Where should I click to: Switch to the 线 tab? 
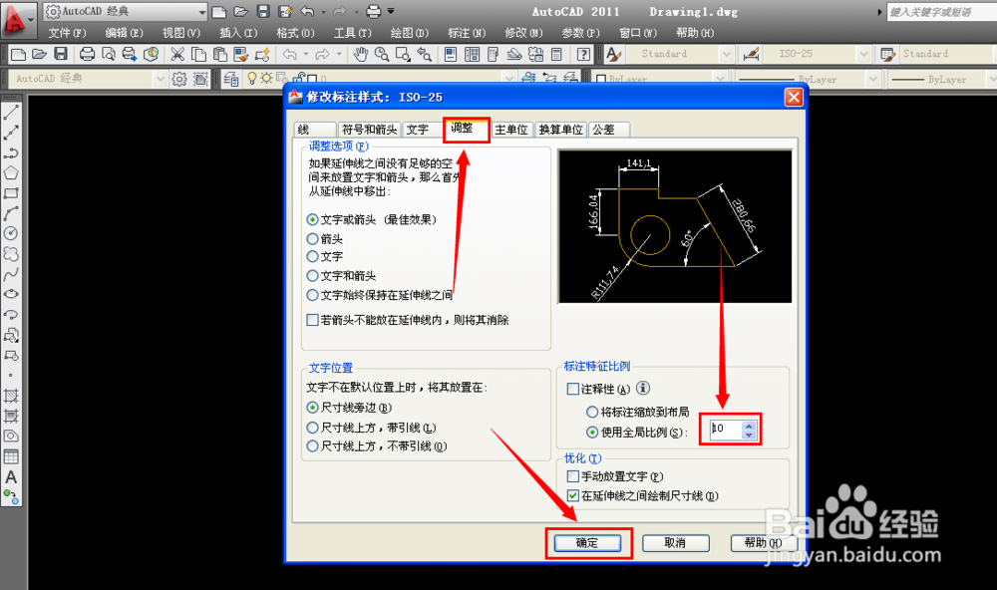tap(315, 130)
